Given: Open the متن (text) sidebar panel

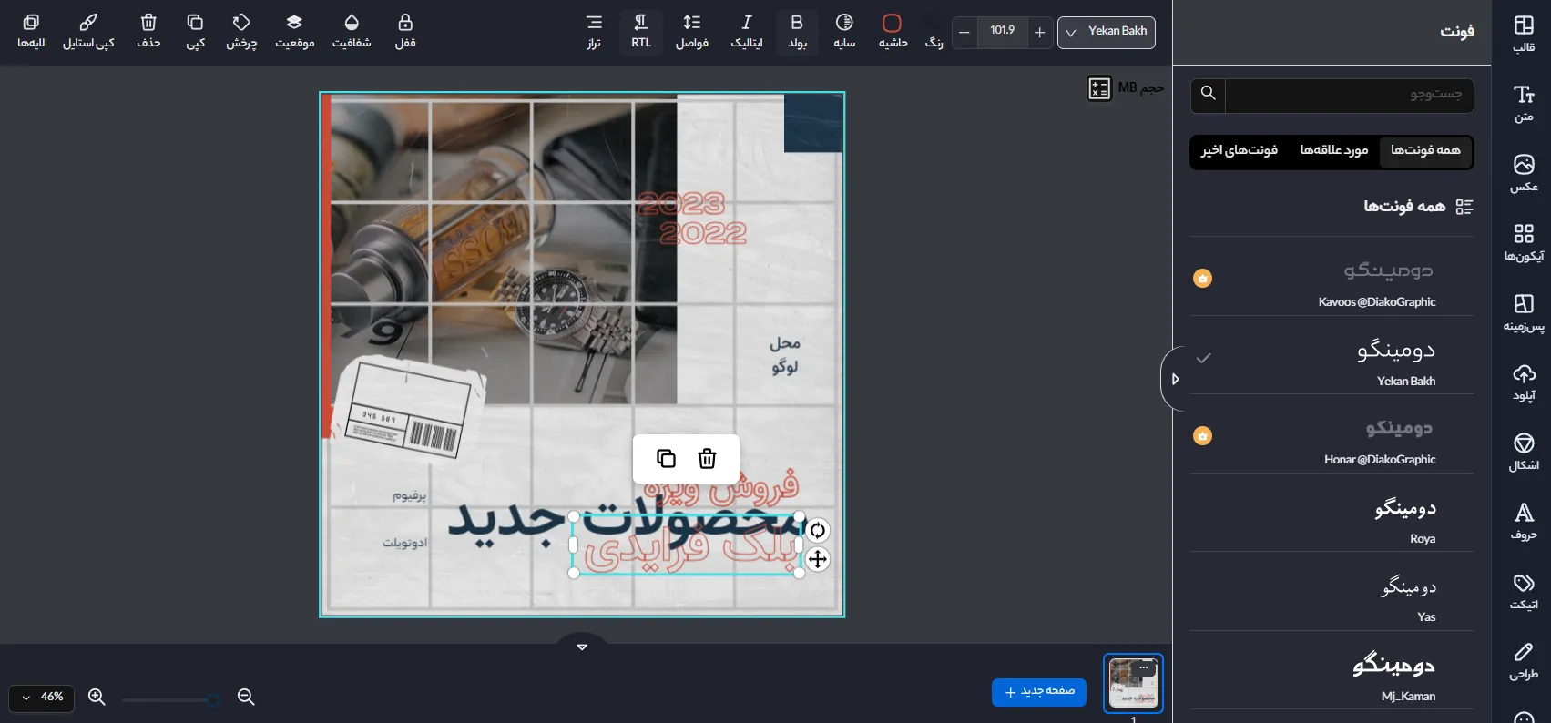Looking at the screenshot, I should tap(1524, 102).
